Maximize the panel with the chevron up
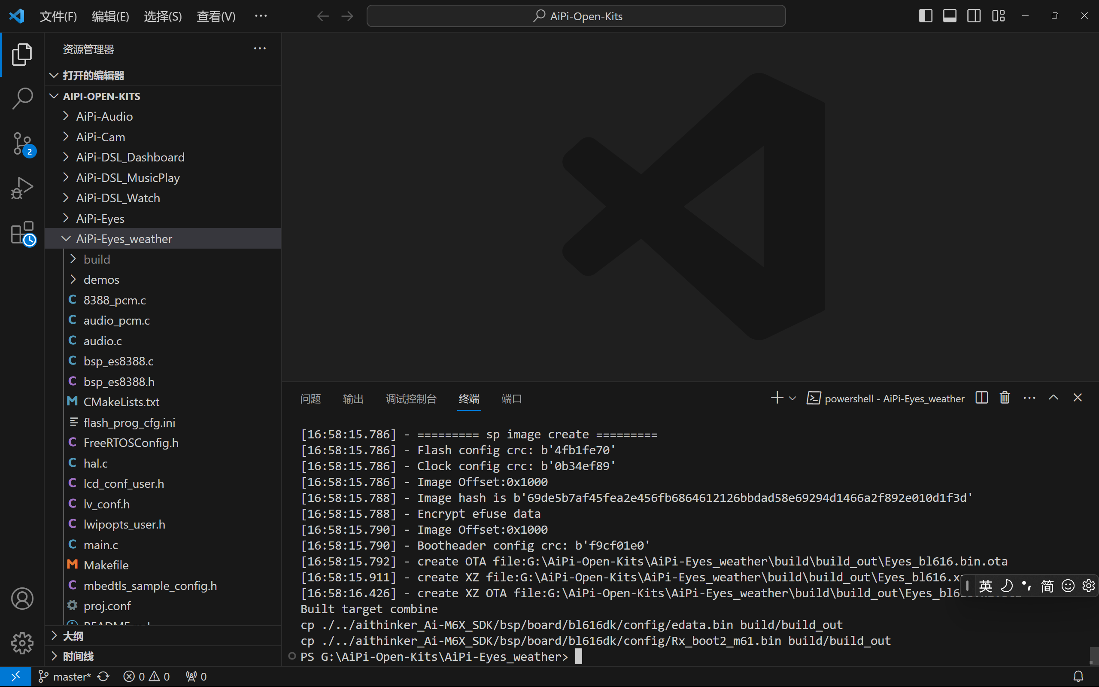The image size is (1099, 687). pyautogui.click(x=1053, y=398)
